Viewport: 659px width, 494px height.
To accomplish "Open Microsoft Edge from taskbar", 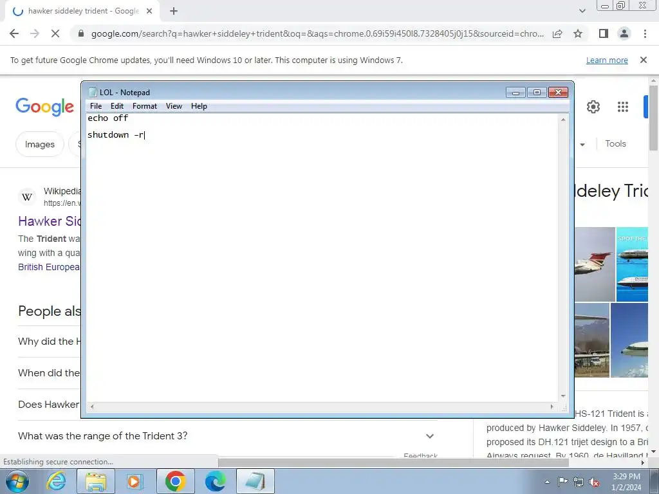I will (215, 481).
